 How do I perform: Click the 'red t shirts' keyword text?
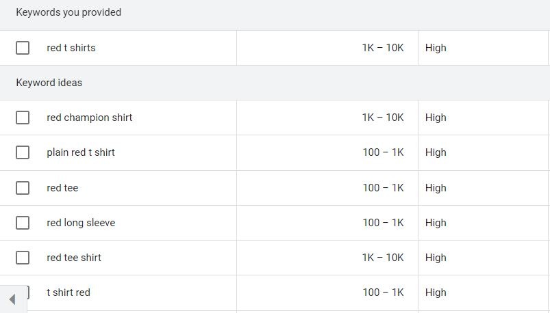pyautogui.click(x=71, y=48)
